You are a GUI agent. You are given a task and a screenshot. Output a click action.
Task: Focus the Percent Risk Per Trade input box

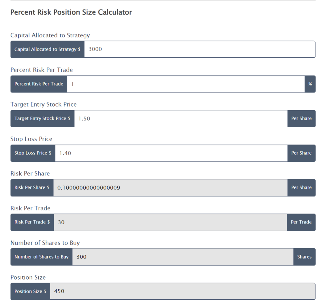pyautogui.click(x=186, y=84)
